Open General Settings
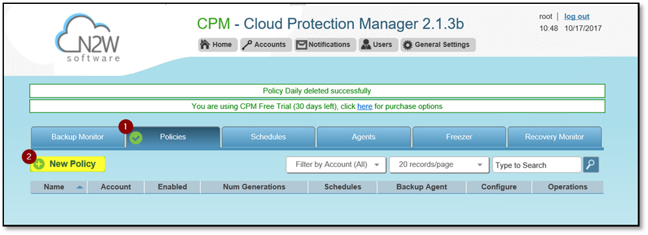Image resolution: width=648 pixels, height=235 pixels. tap(437, 45)
